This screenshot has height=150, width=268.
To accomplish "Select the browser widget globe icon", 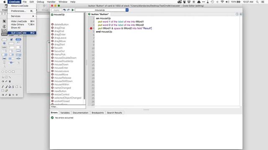I will pyautogui.click(x=4, y=26).
